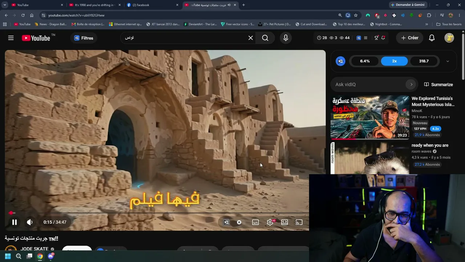Cast video with the player cast icon
The width and height of the screenshot is (465, 262).
coord(299,222)
